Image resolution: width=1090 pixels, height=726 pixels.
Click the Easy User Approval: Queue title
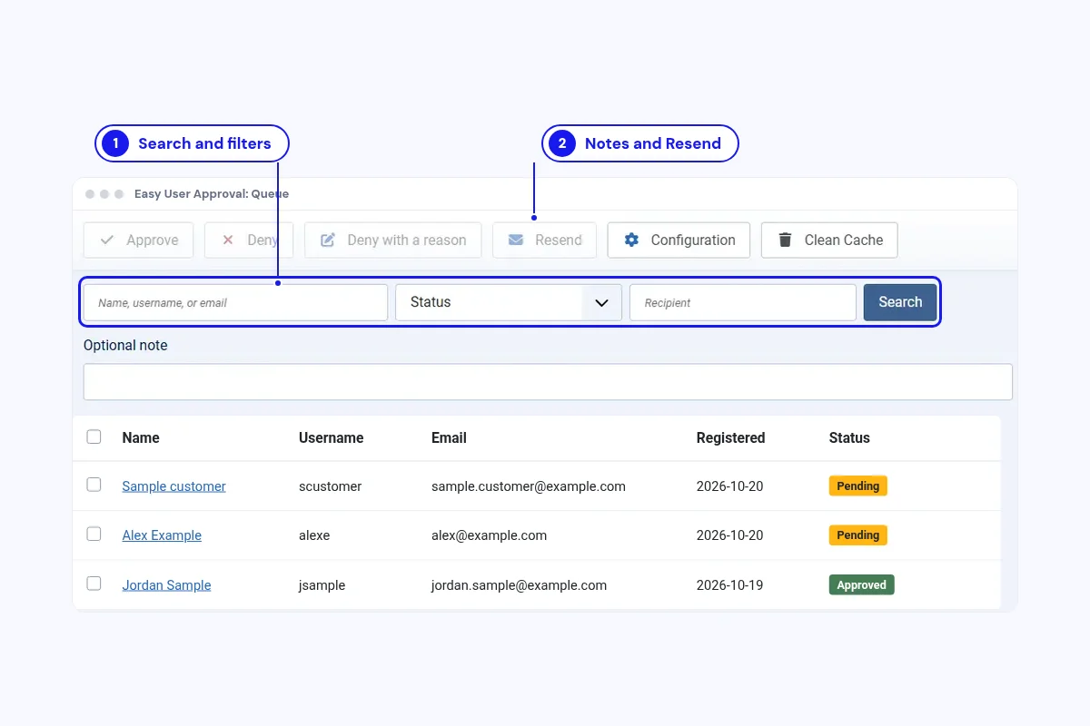(x=212, y=194)
